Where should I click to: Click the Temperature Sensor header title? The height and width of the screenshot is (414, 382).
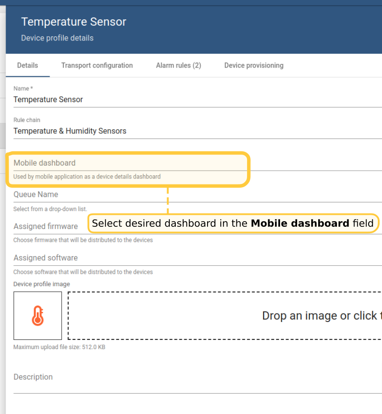click(73, 22)
